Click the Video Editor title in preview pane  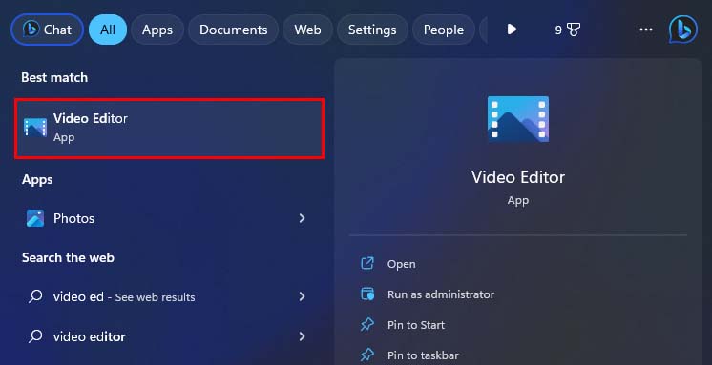[x=518, y=177]
